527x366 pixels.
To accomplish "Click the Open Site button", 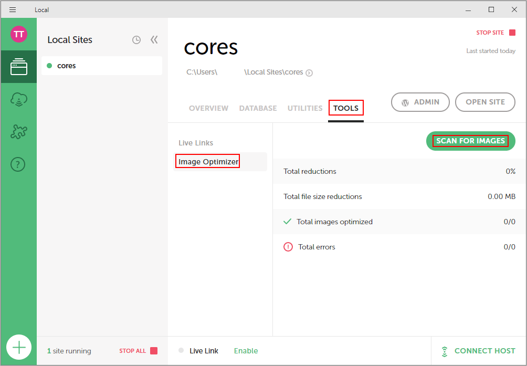I will click(x=485, y=102).
